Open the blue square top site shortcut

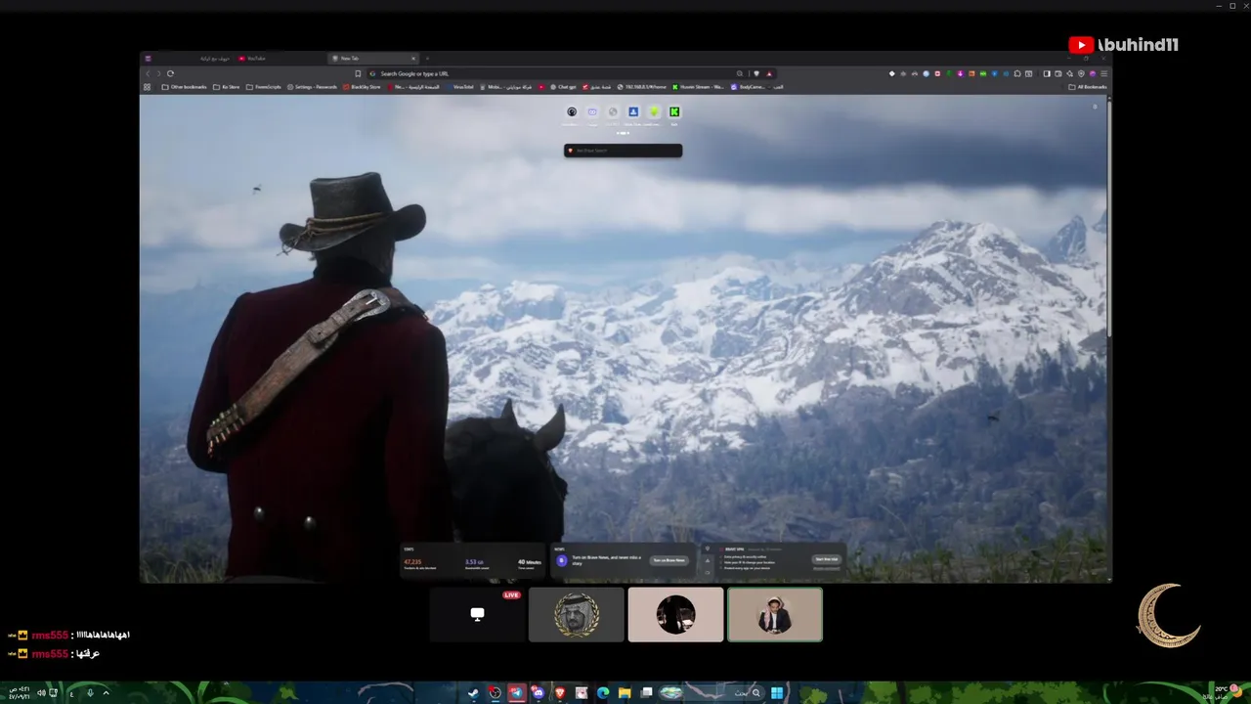coord(633,112)
